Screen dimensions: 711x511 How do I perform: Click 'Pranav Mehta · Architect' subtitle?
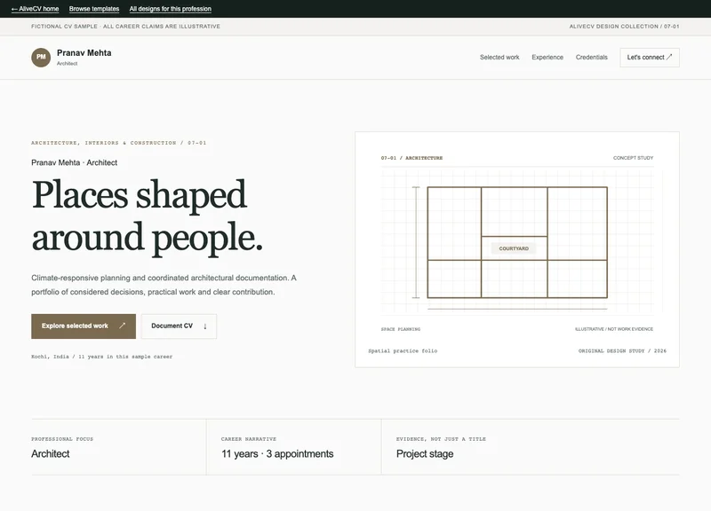tap(75, 162)
